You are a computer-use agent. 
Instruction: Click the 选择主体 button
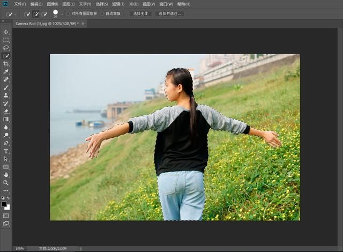(x=140, y=14)
